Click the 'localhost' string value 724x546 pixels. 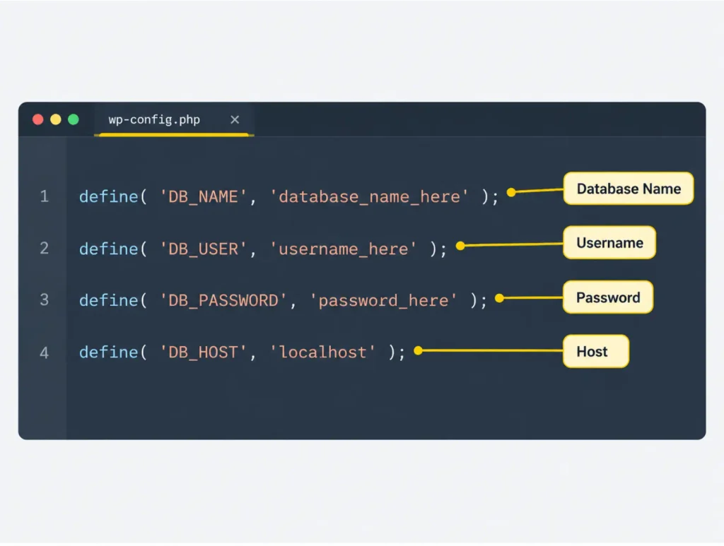click(322, 352)
